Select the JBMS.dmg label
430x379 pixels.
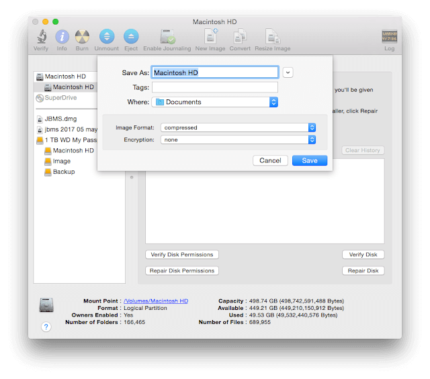pyautogui.click(x=60, y=119)
